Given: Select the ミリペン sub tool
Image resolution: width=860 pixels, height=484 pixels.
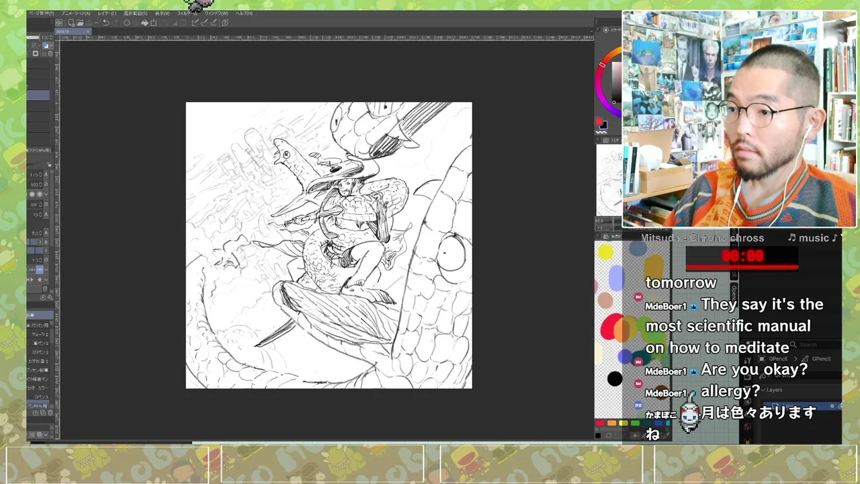Looking at the screenshot, I should point(38,352).
